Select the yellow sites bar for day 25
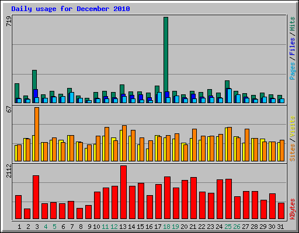Screen dimensions: 299x233 point(226,144)
